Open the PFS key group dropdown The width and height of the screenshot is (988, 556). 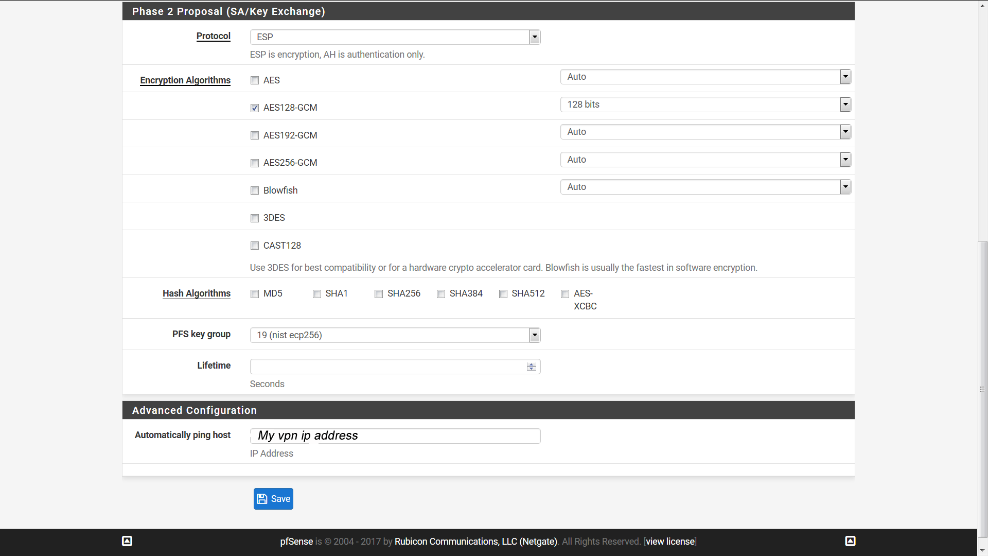coord(395,335)
